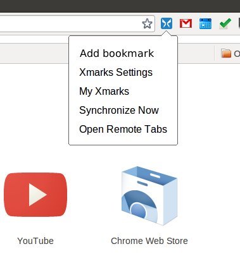Click the Chrome Web Store label

(149, 241)
